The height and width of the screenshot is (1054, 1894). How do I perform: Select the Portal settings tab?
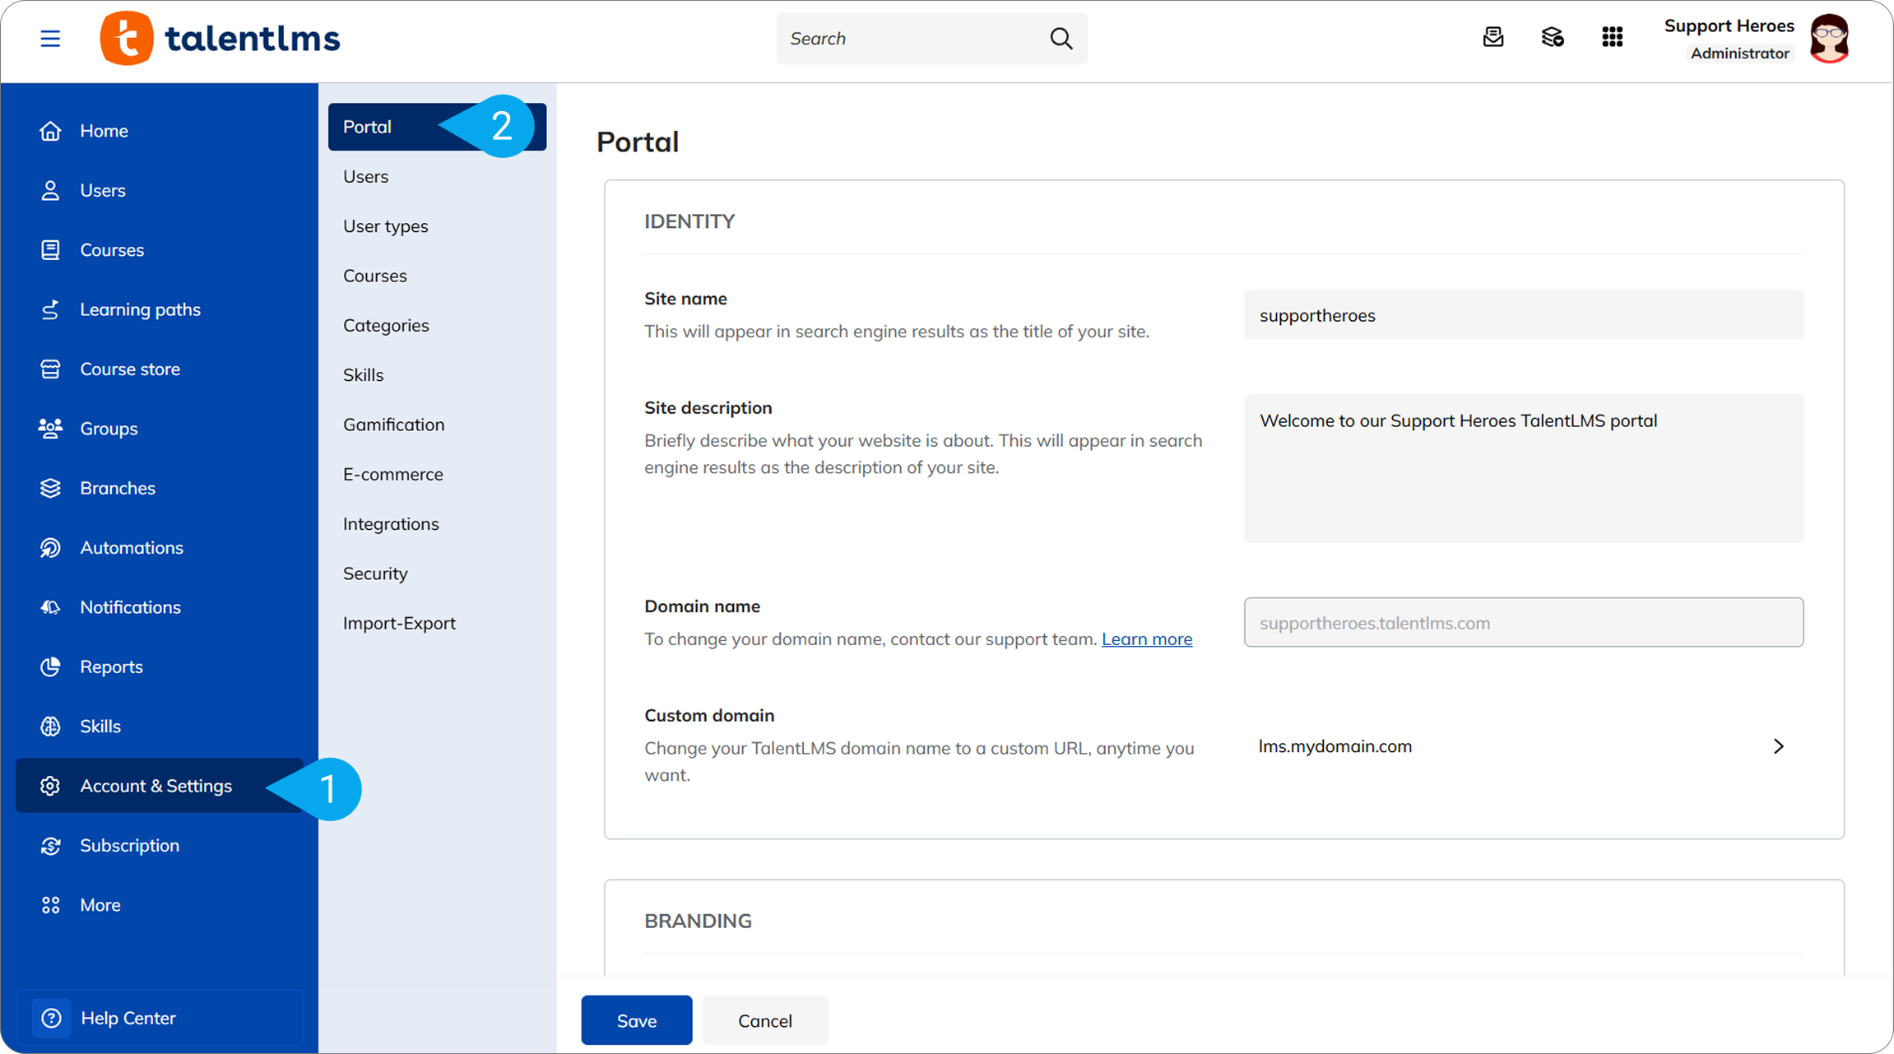pyautogui.click(x=437, y=127)
